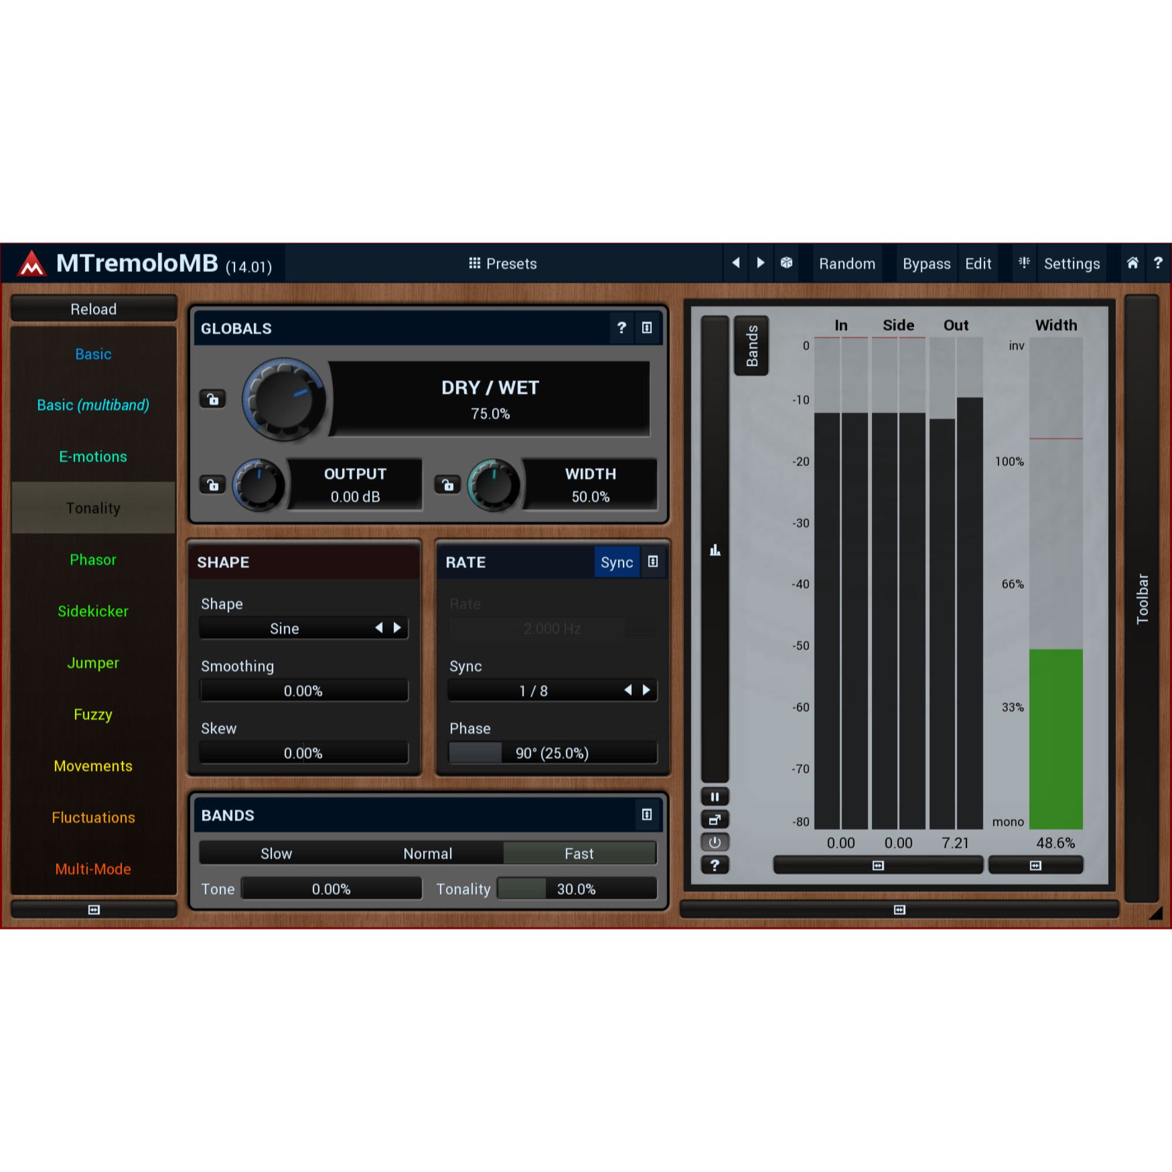
Task: Click the MeldaProduction logo icon
Action: pos(32,263)
